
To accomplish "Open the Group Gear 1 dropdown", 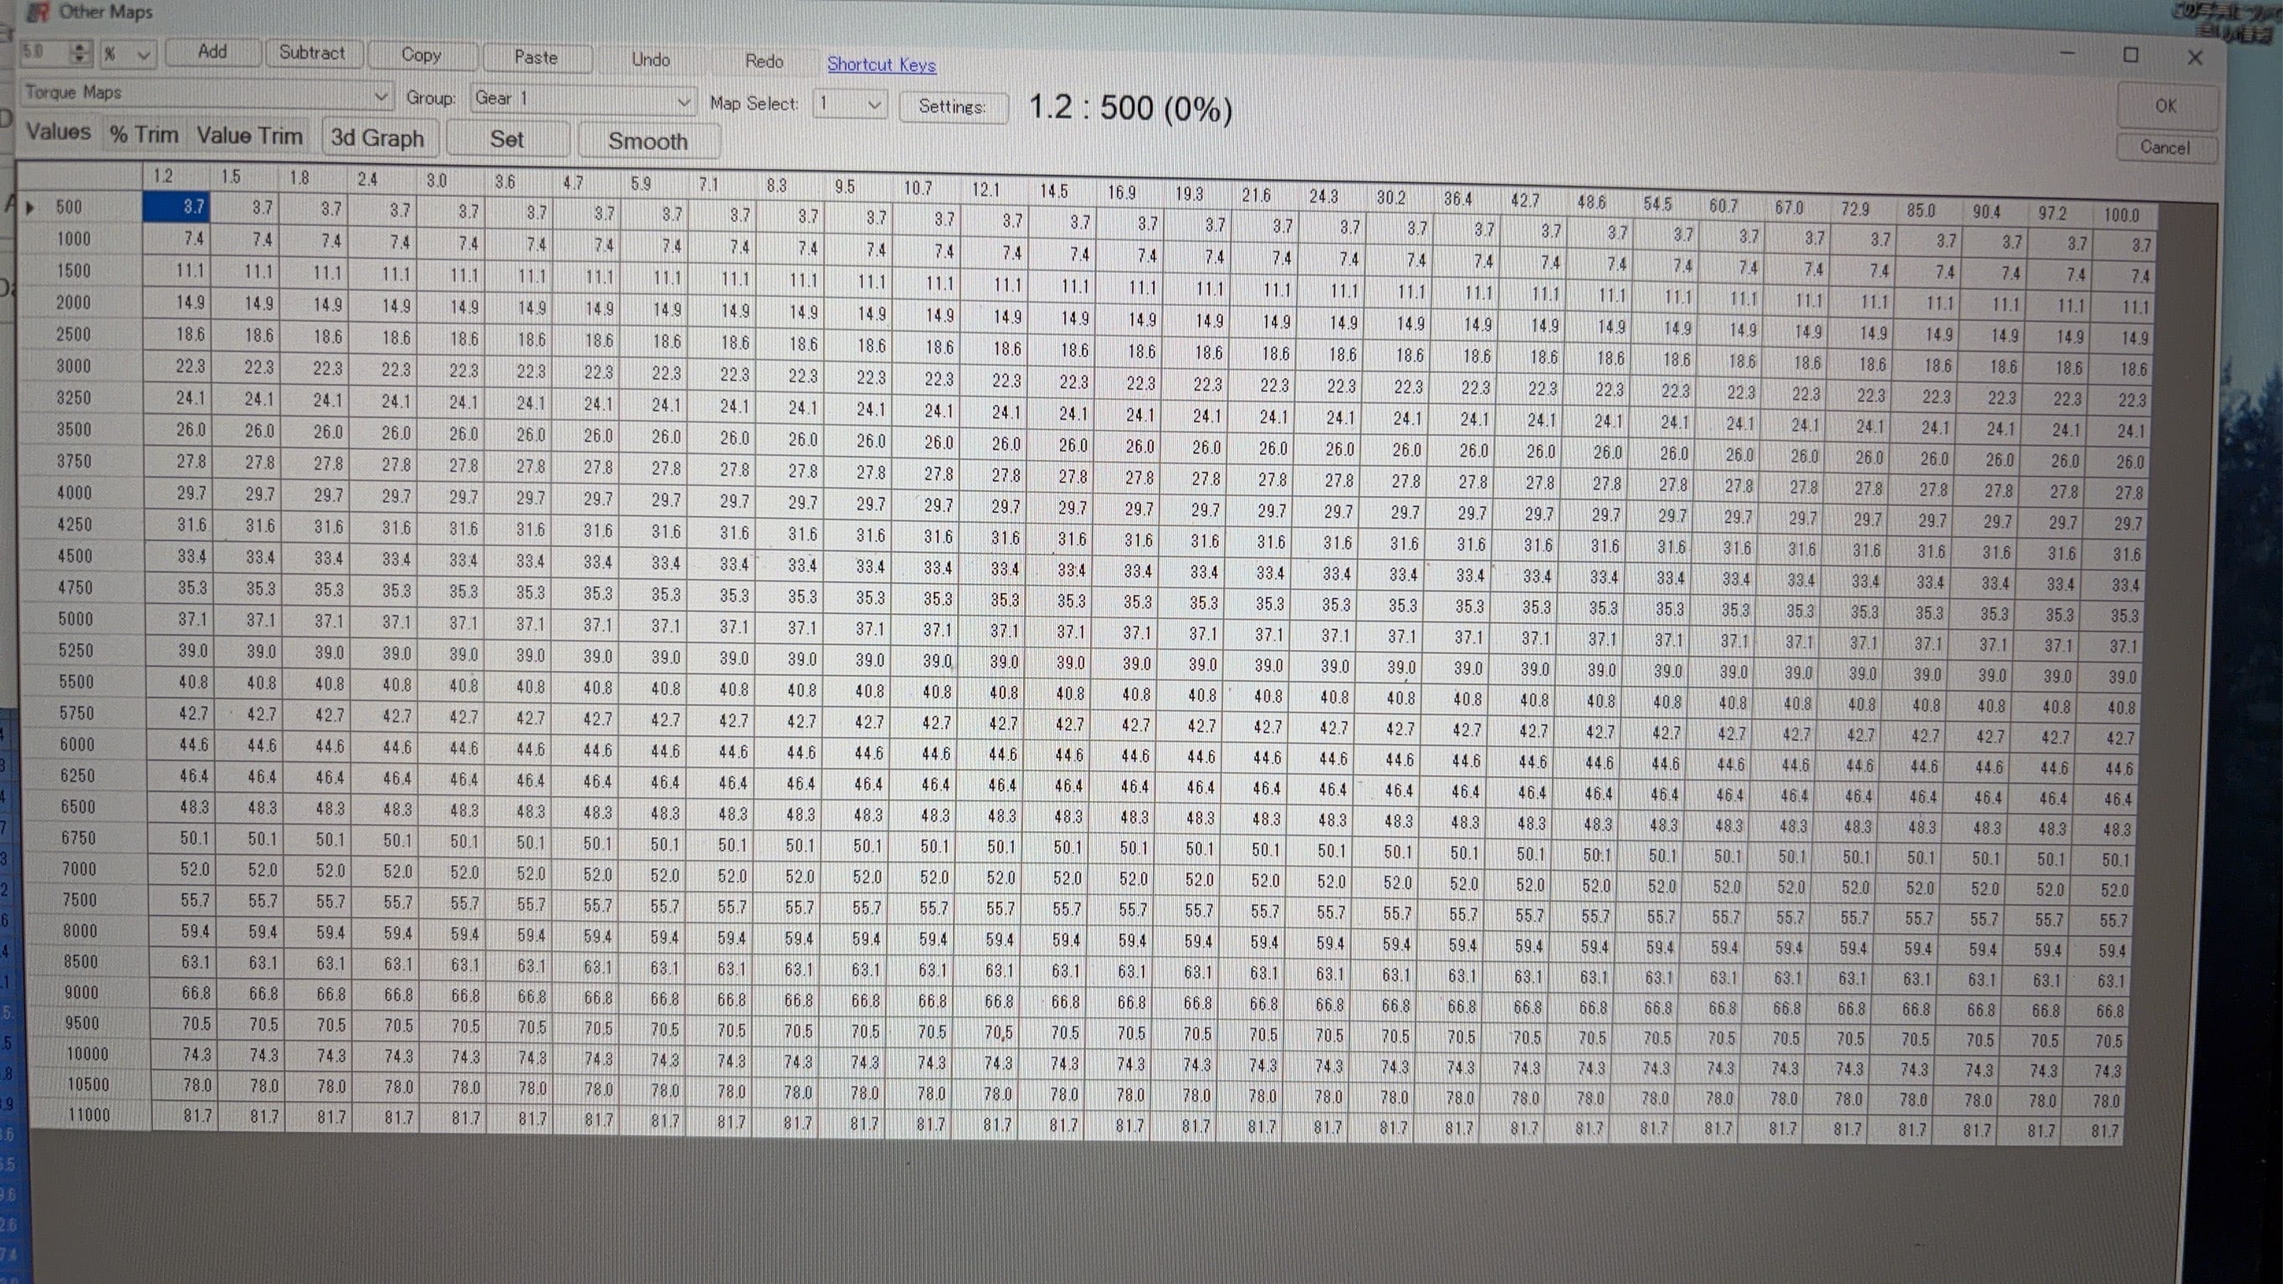I will coord(683,102).
